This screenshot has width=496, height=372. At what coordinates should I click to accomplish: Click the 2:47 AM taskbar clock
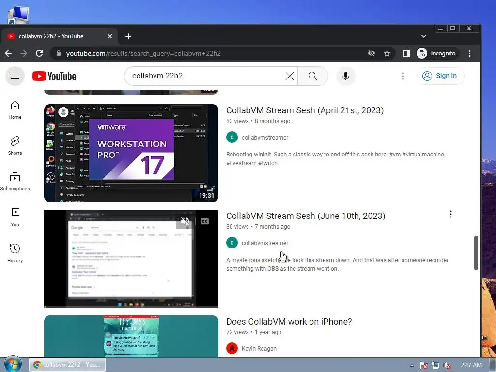point(471,365)
